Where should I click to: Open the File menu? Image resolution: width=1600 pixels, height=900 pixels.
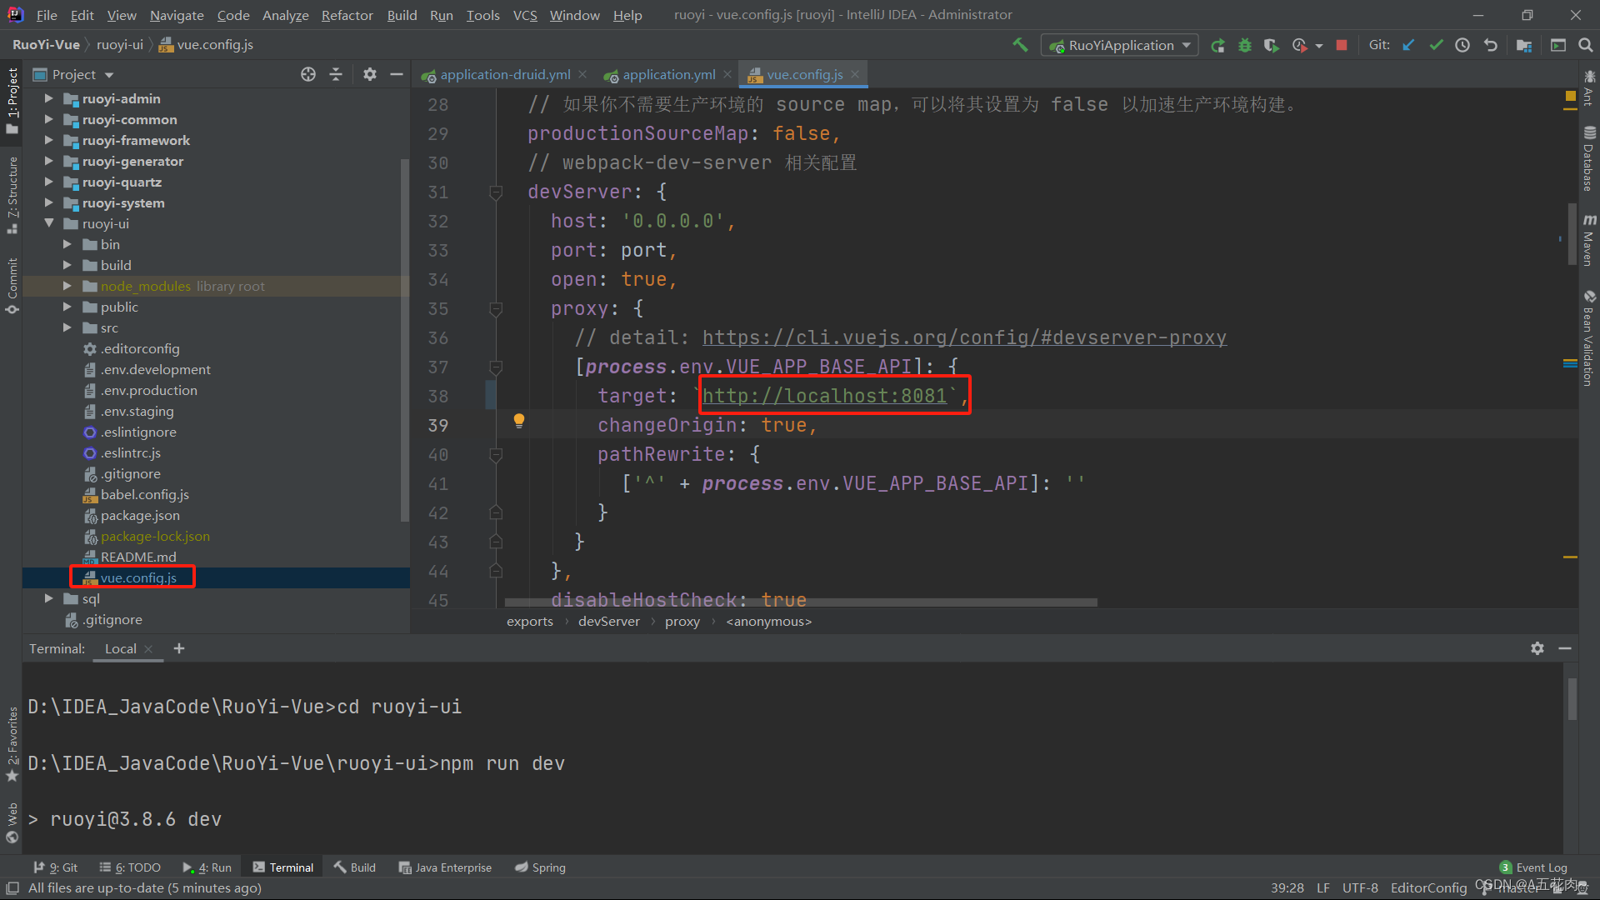pos(47,15)
